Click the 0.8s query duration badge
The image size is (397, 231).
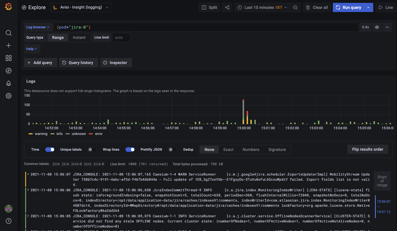click(365, 27)
